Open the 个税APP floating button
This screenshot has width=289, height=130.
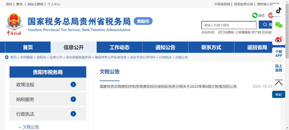(x=279, y=53)
